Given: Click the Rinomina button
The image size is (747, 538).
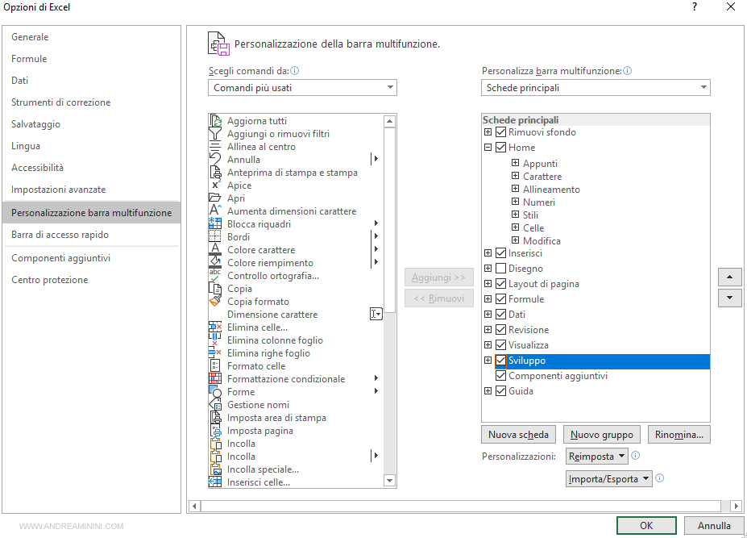Looking at the screenshot, I should (x=679, y=435).
